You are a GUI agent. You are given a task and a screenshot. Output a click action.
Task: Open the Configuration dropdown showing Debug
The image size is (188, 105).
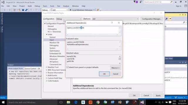click(69, 19)
